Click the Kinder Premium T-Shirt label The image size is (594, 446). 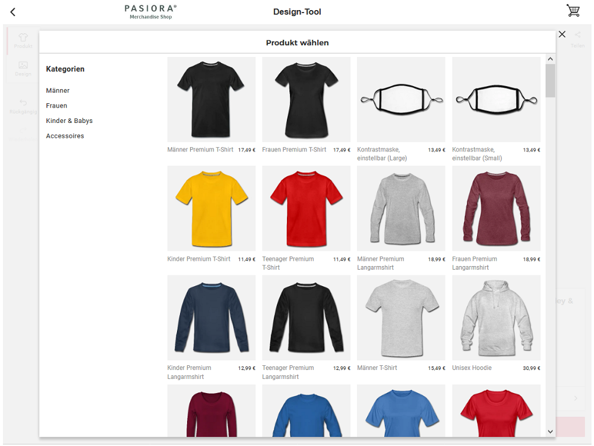(x=199, y=259)
